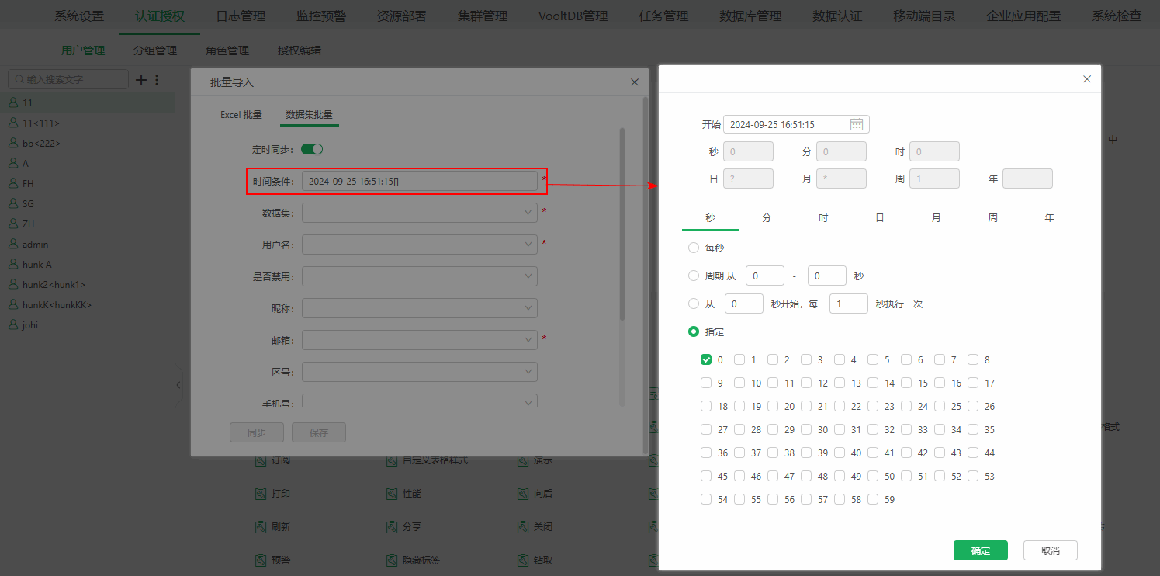
Task: Open the 分组管理 sub tab
Action: pos(155,50)
